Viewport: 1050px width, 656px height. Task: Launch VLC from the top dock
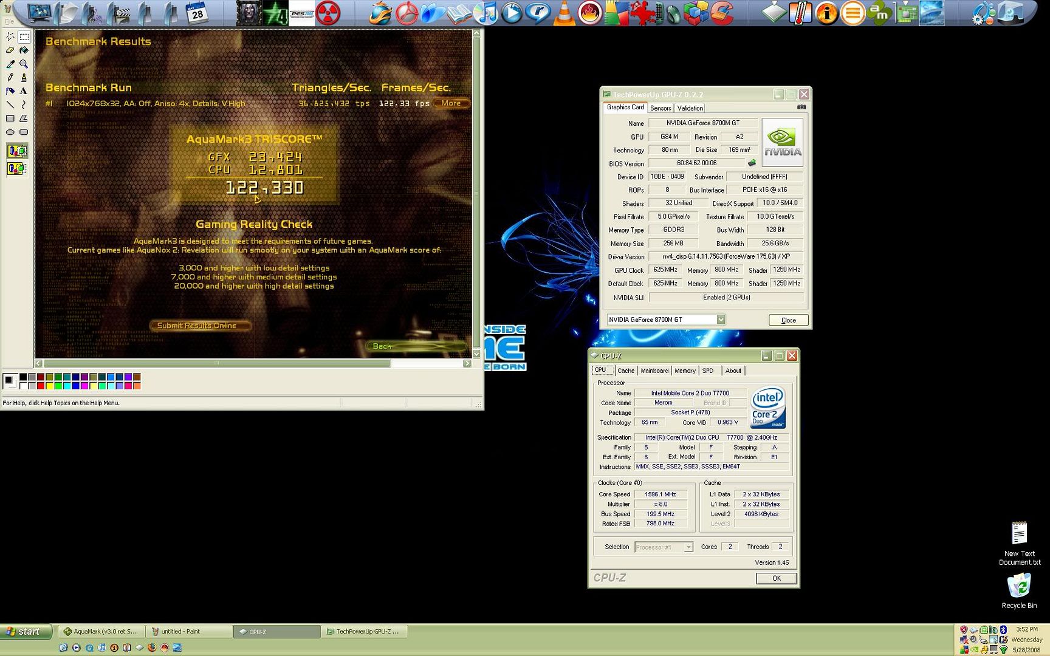pos(564,13)
